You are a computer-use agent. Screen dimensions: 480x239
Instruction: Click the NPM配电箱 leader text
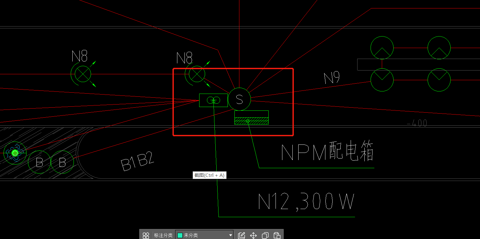pos(327,152)
